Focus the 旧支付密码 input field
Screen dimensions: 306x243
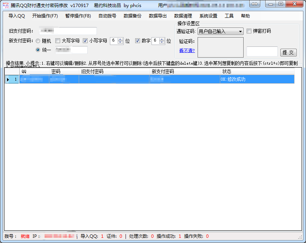point(68,31)
